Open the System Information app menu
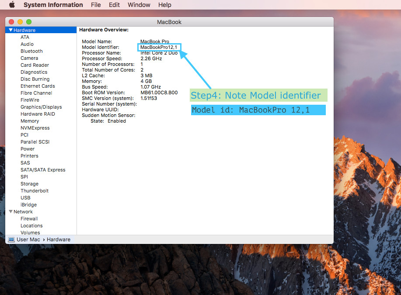 point(53,5)
